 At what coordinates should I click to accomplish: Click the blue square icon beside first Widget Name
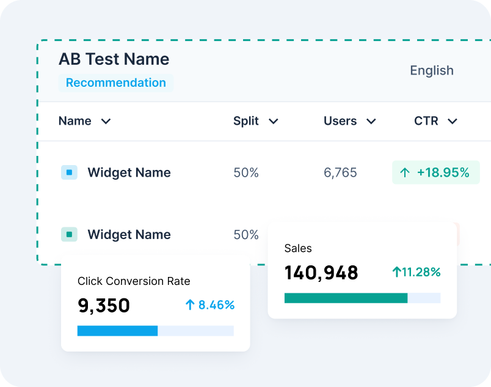point(69,173)
